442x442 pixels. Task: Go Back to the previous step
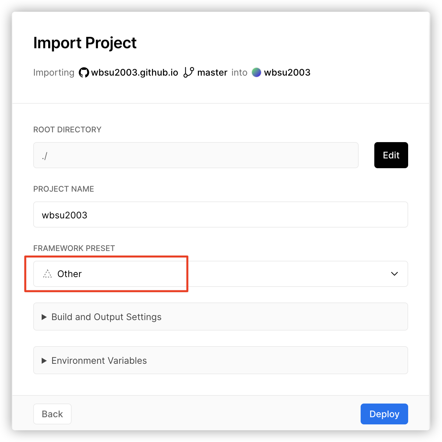point(52,414)
